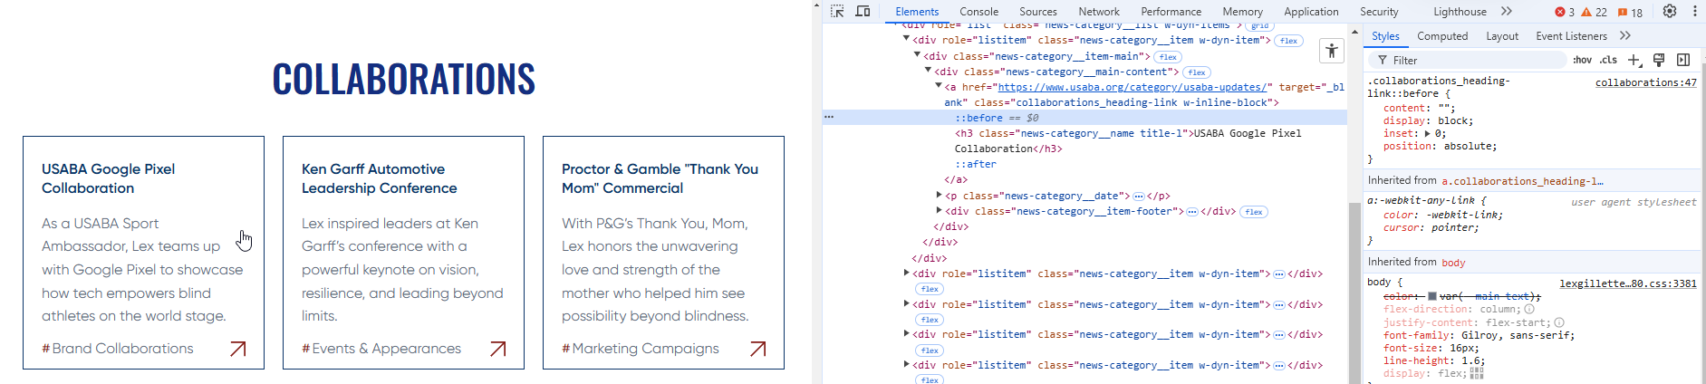The height and width of the screenshot is (384, 1706).
Task: Open the Event Listeners tab
Action: pyautogui.click(x=1571, y=36)
